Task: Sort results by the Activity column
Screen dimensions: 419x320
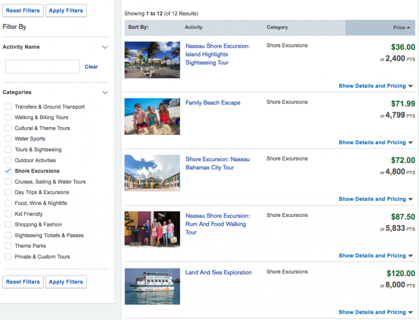Action: coord(194,27)
